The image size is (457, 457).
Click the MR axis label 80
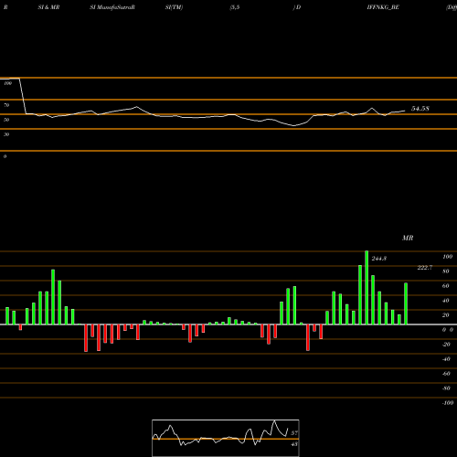pyautogui.click(x=446, y=271)
